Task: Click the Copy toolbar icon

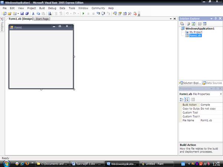Action: pos(38,13)
